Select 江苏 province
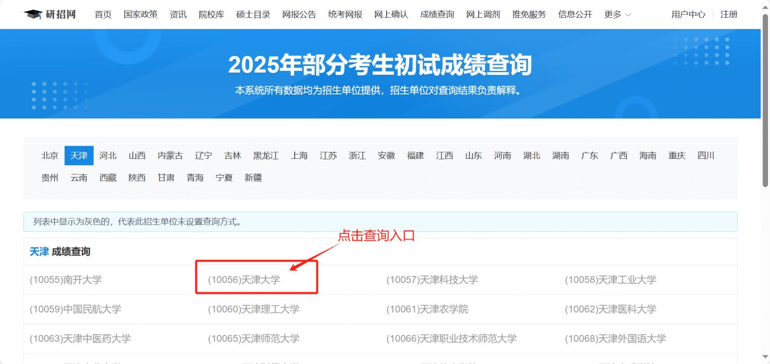The height and width of the screenshot is (364, 770). [x=328, y=156]
